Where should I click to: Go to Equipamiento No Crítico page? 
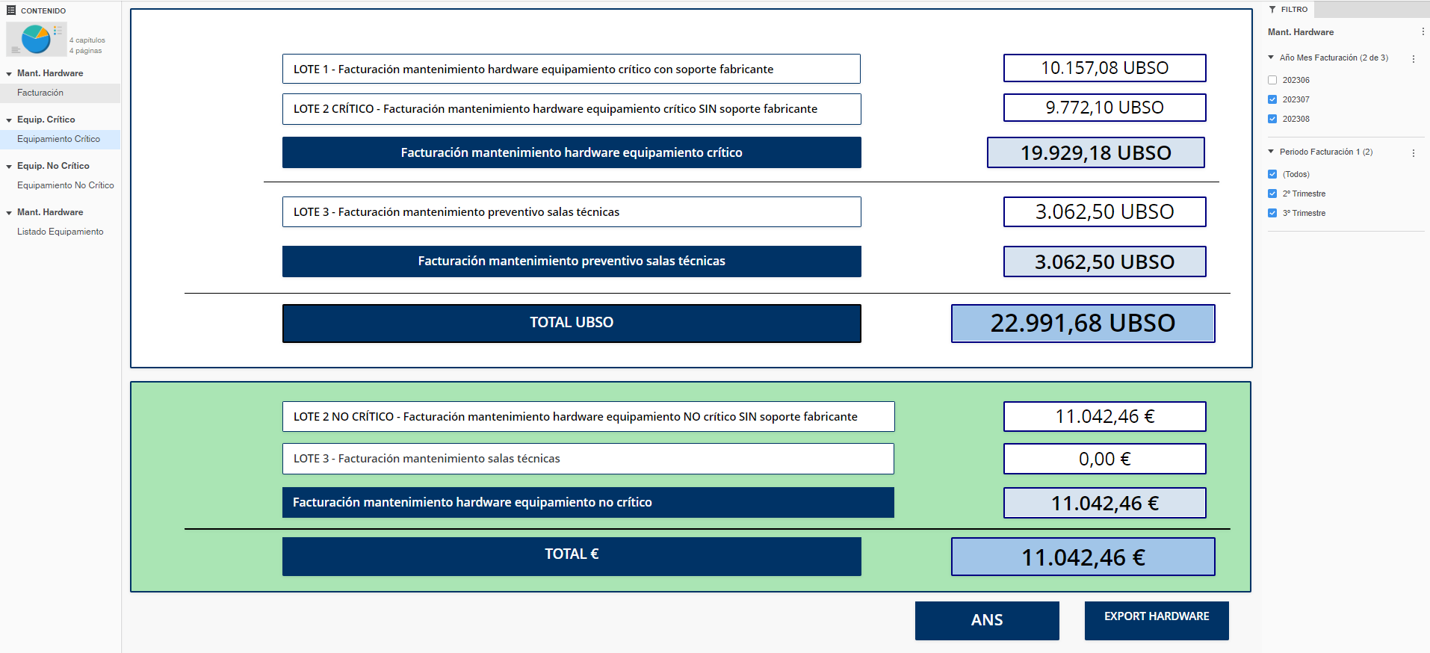(60, 185)
